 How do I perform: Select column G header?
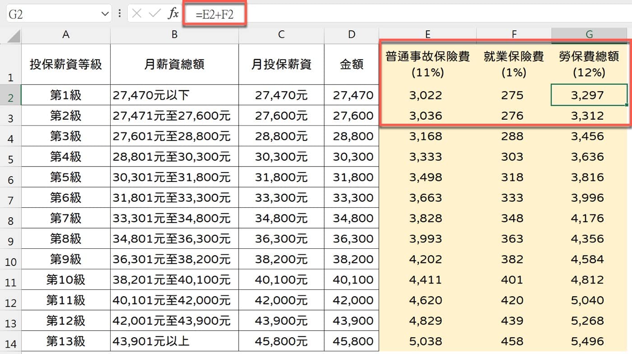click(x=589, y=35)
